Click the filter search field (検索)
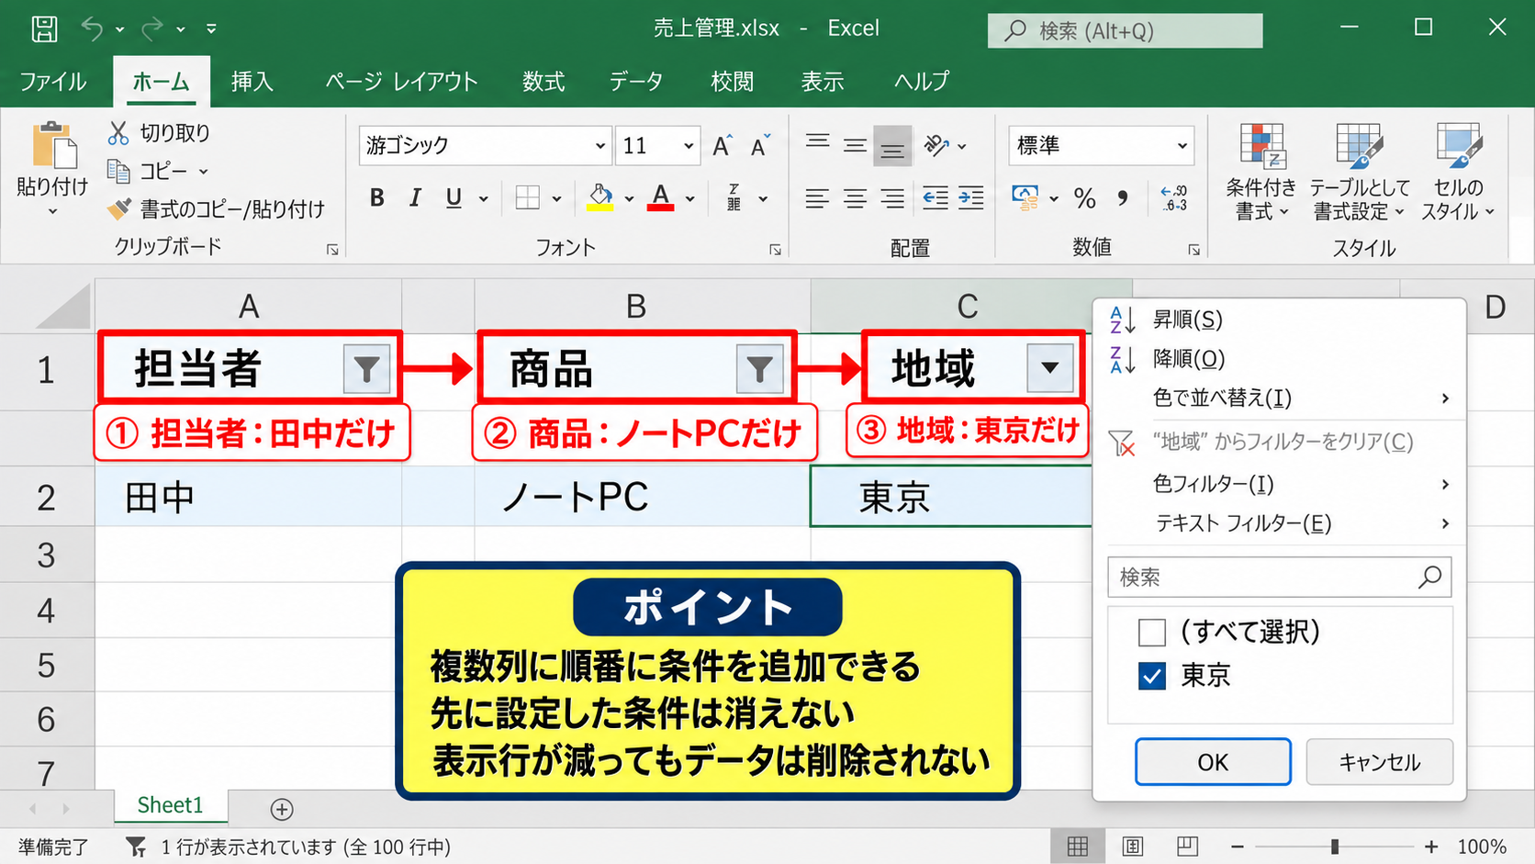 click(x=1280, y=577)
